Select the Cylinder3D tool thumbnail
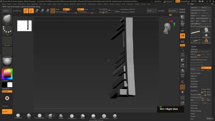Screen dimensions: 215x121 point(206,31)
